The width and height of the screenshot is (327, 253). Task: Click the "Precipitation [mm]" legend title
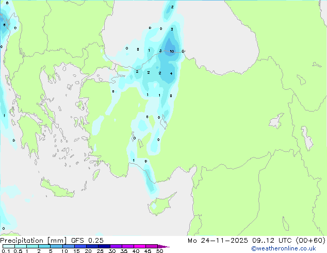(33, 241)
